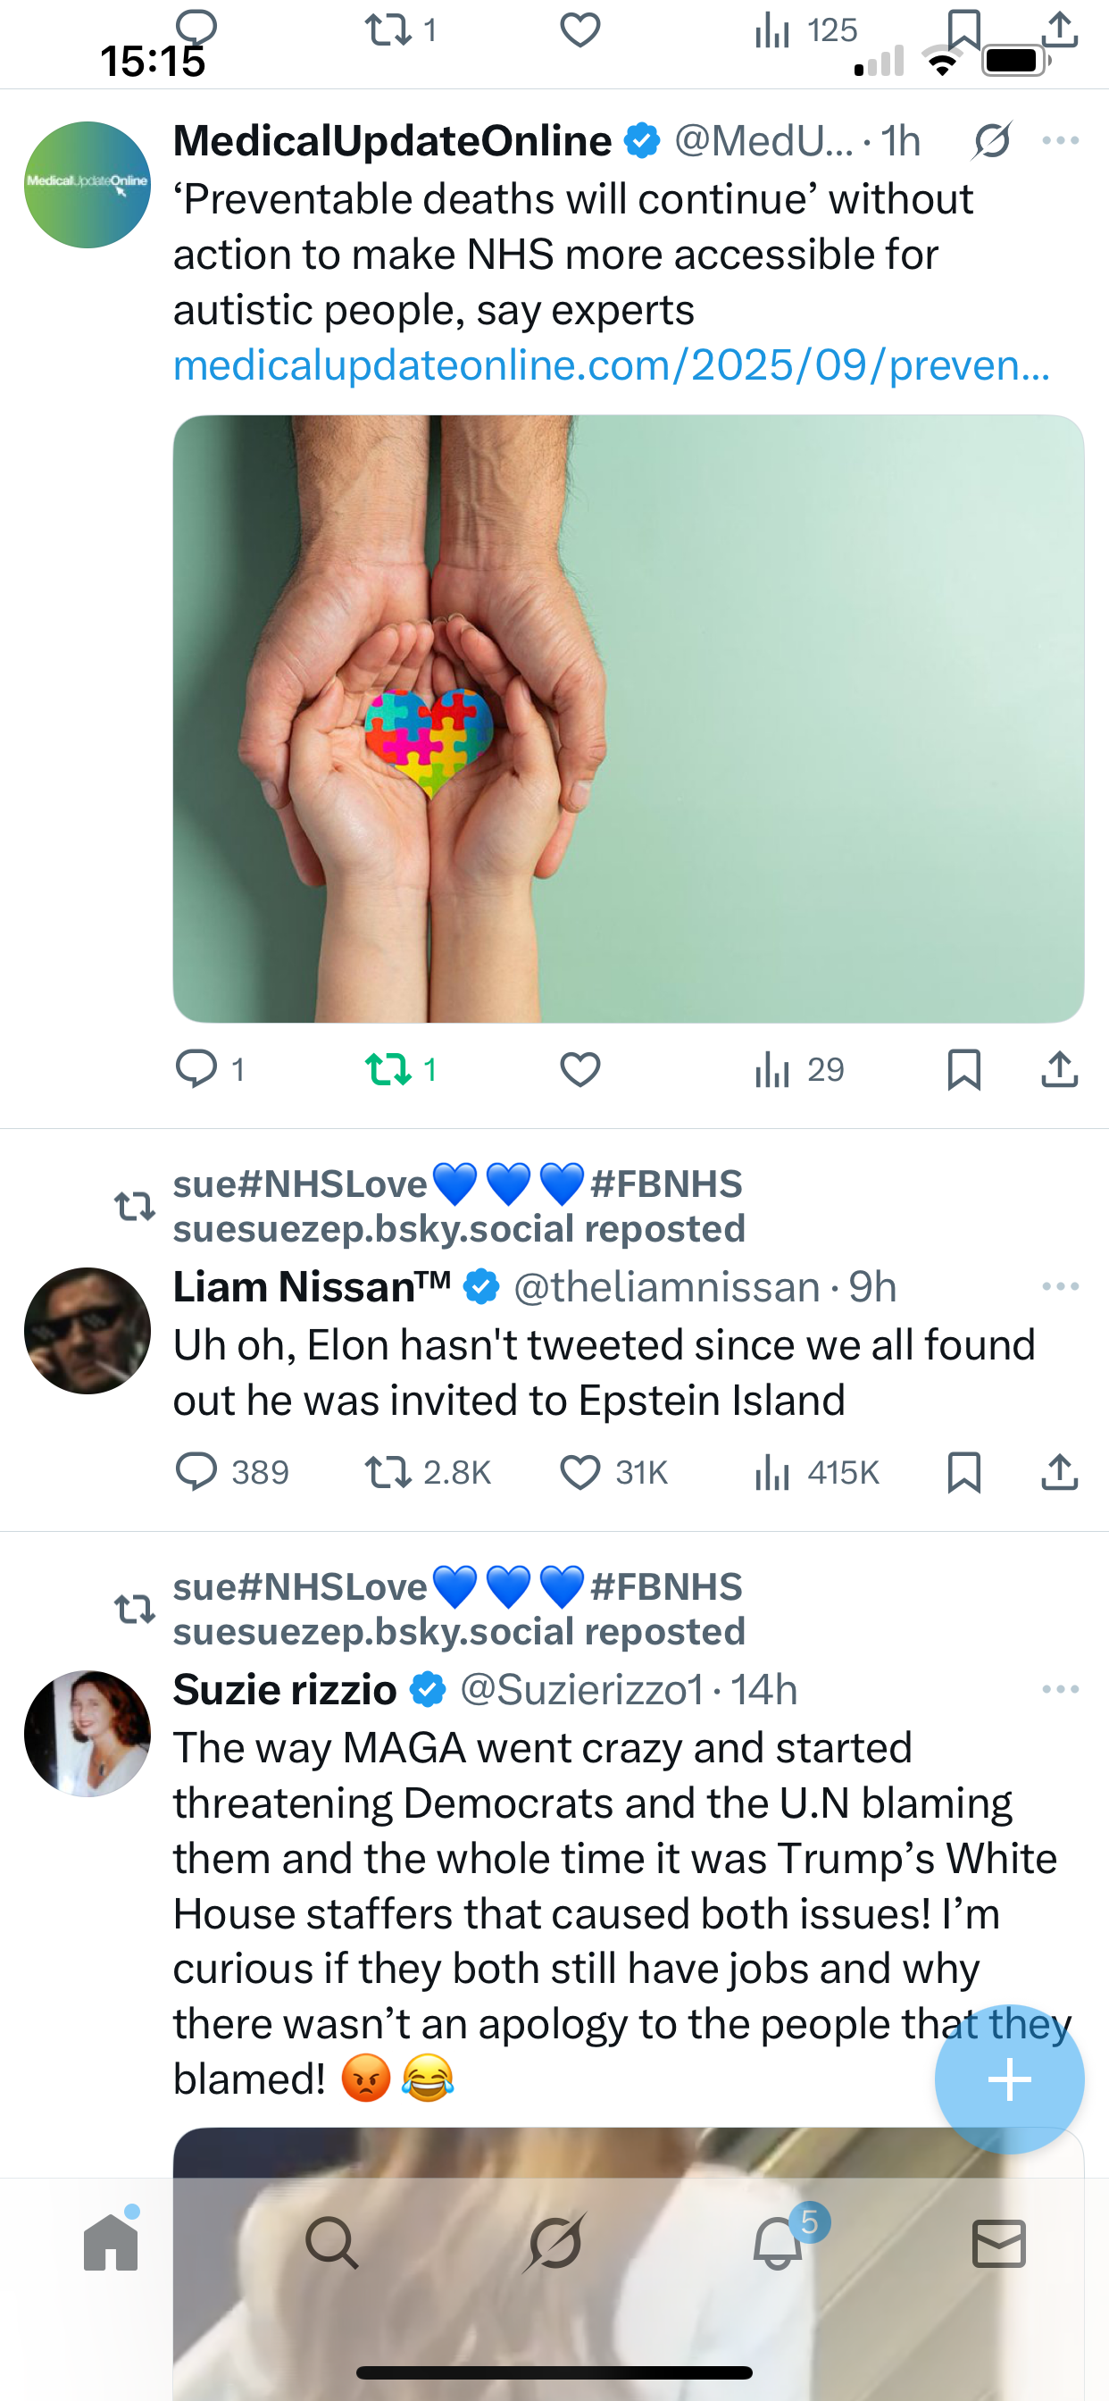Open the Grok tab in bottom bar
The width and height of the screenshot is (1109, 2401).
555,2243
